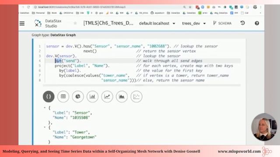Open the browser profile avatar

click(255, 7)
